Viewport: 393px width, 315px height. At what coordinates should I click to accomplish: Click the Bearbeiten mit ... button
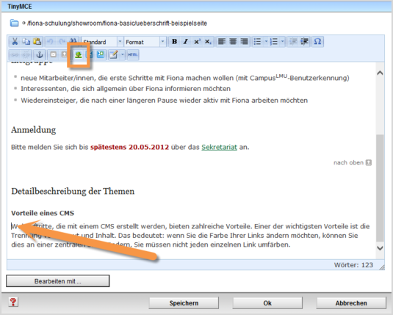(57, 281)
